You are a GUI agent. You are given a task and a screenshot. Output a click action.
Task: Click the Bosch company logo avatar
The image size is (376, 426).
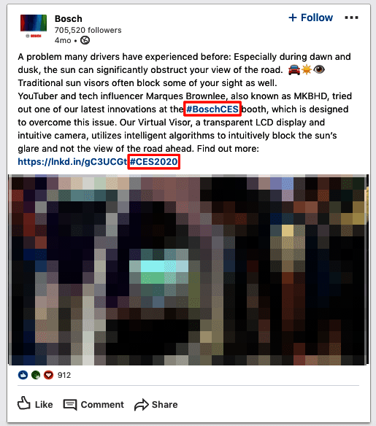pos(34,26)
